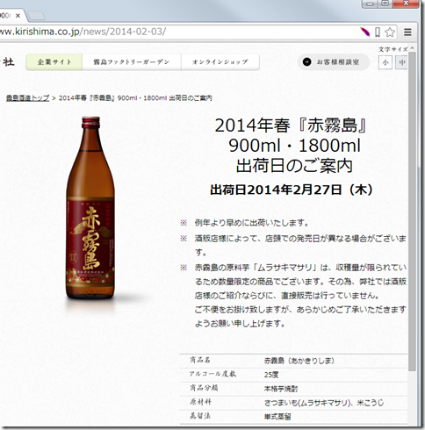
Task: Click the ingredients value さつまいも(ムラサキマサリ)、米こうじ
Action: click(324, 403)
